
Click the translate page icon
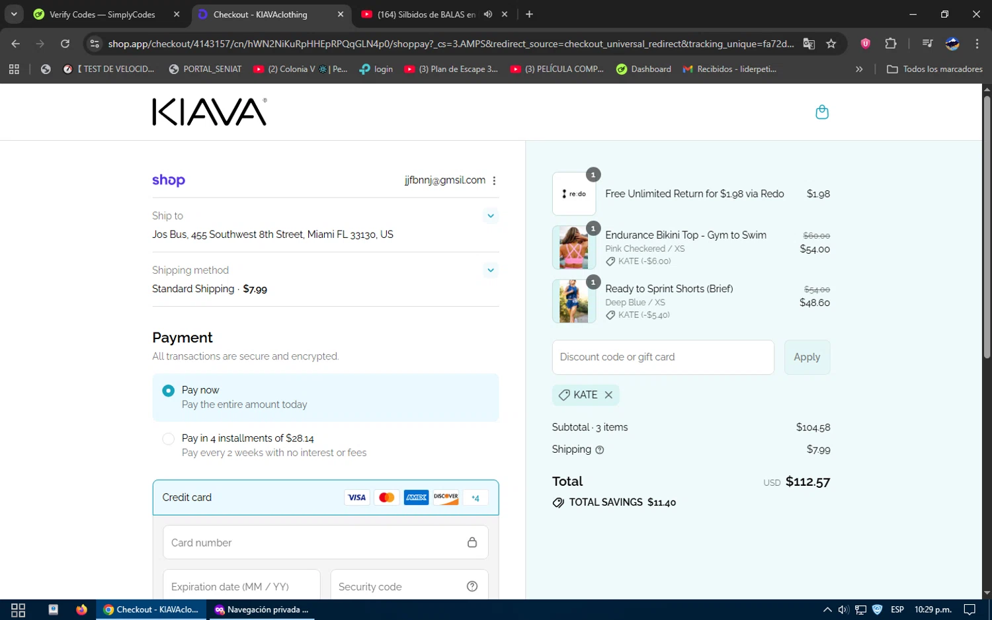click(809, 44)
